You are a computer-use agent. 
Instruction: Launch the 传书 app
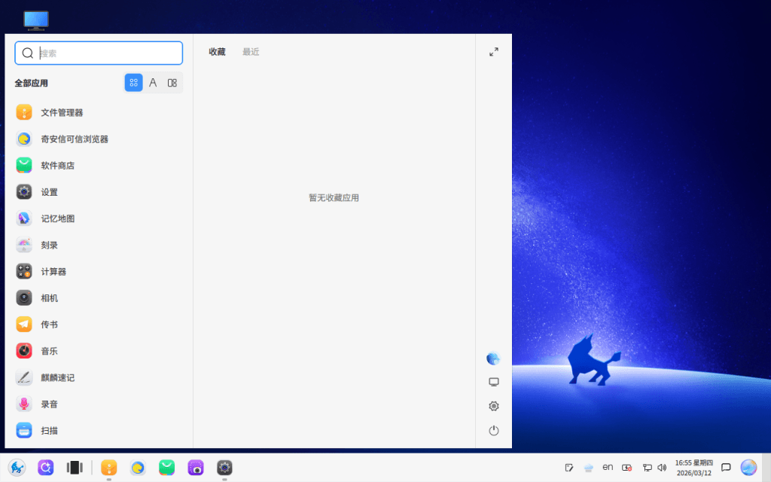(x=99, y=325)
